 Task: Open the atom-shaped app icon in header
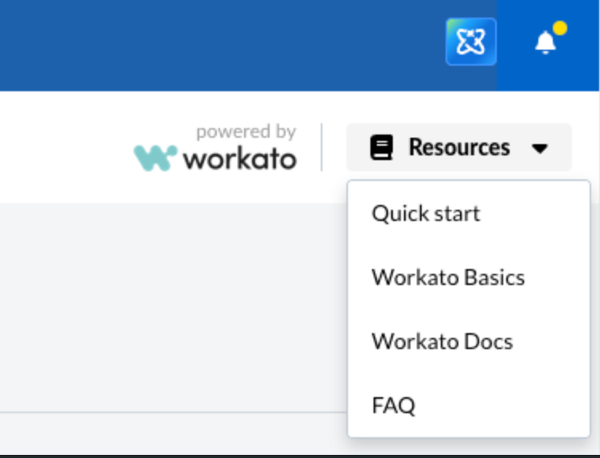coord(470,42)
